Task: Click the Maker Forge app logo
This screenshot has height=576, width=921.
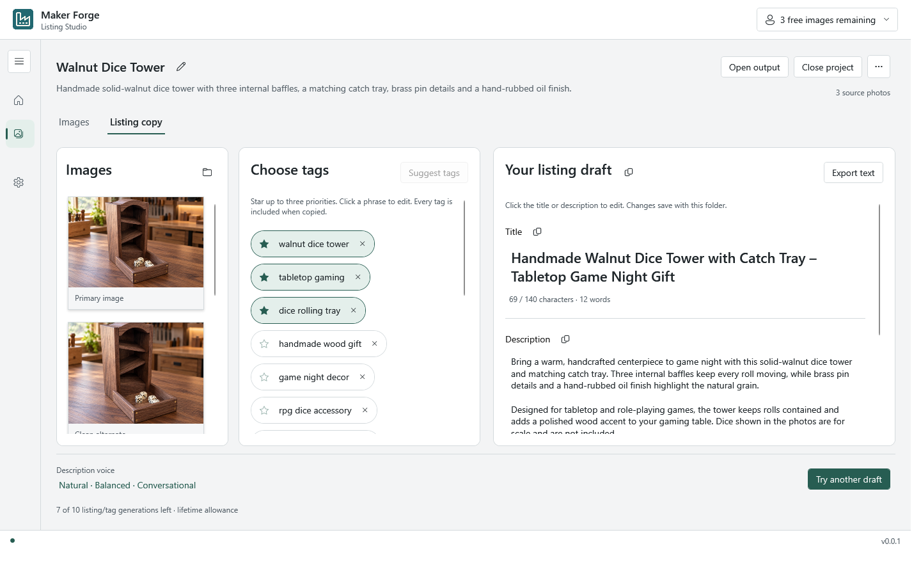Action: [x=23, y=19]
